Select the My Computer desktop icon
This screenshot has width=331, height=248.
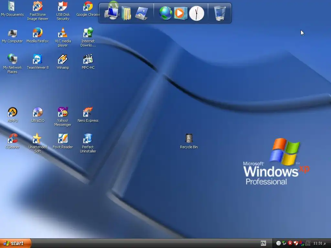point(12,36)
